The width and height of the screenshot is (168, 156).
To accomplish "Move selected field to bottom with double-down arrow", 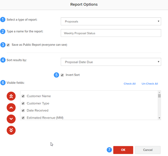I will pos(11,130).
